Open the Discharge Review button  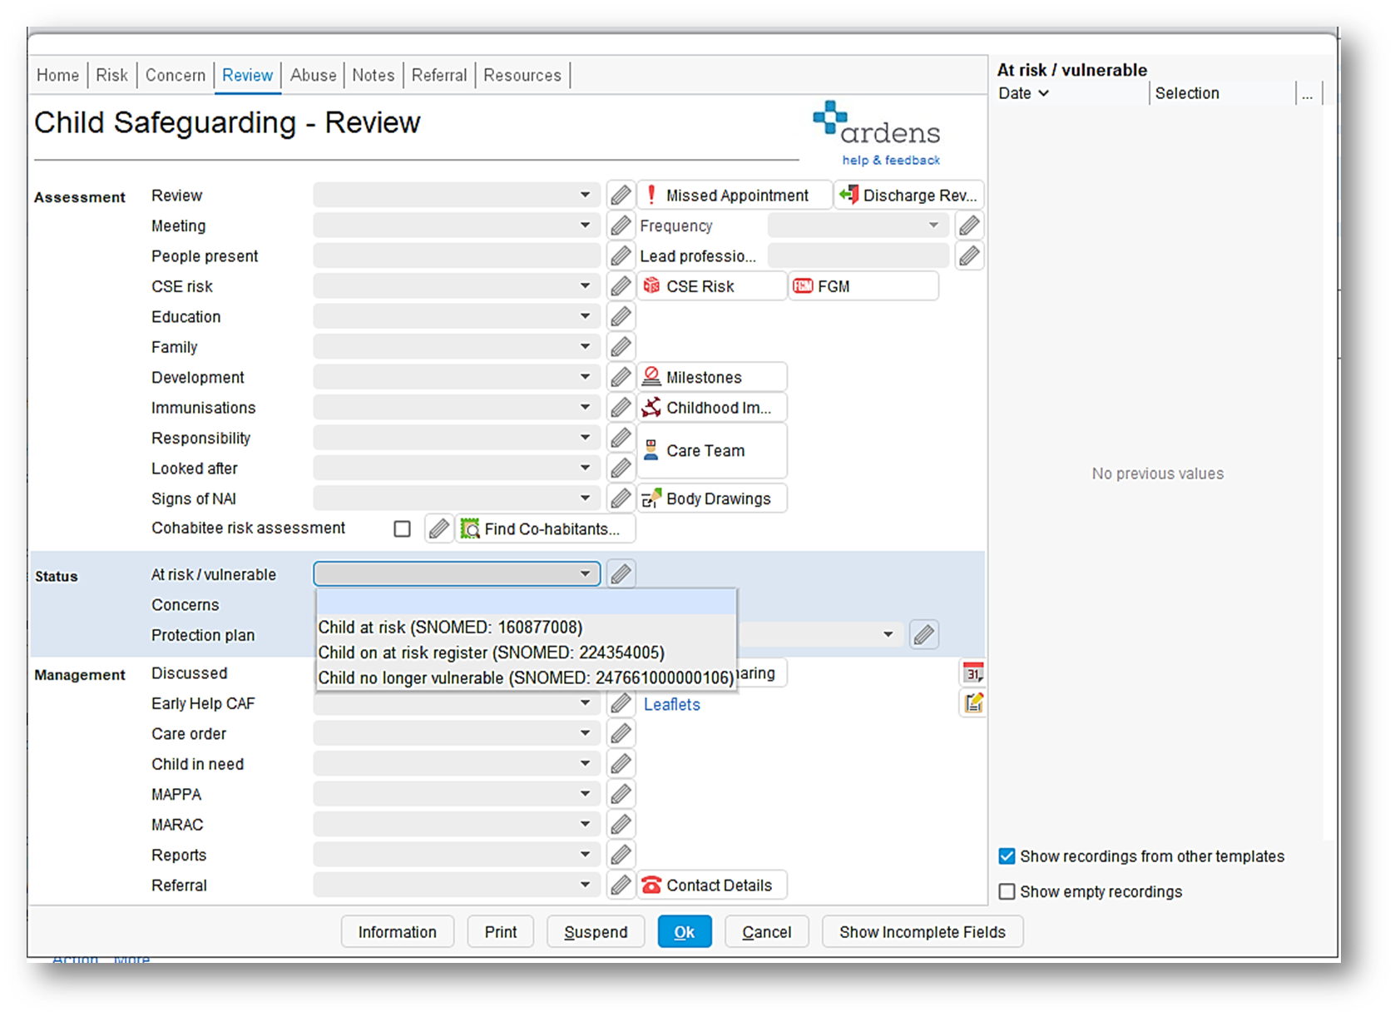[909, 196]
